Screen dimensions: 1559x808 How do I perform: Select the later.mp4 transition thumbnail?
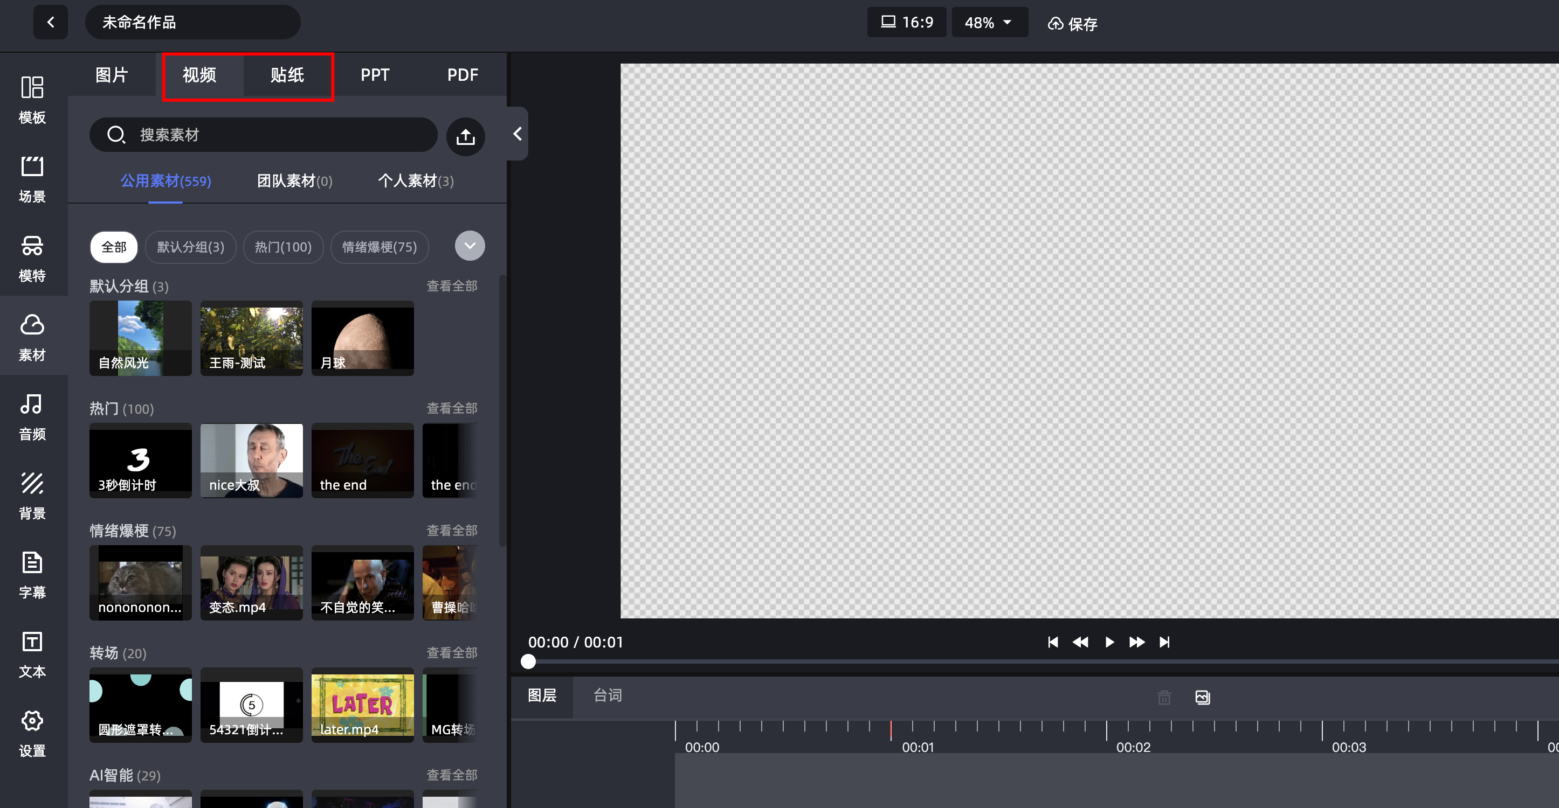pyautogui.click(x=362, y=705)
